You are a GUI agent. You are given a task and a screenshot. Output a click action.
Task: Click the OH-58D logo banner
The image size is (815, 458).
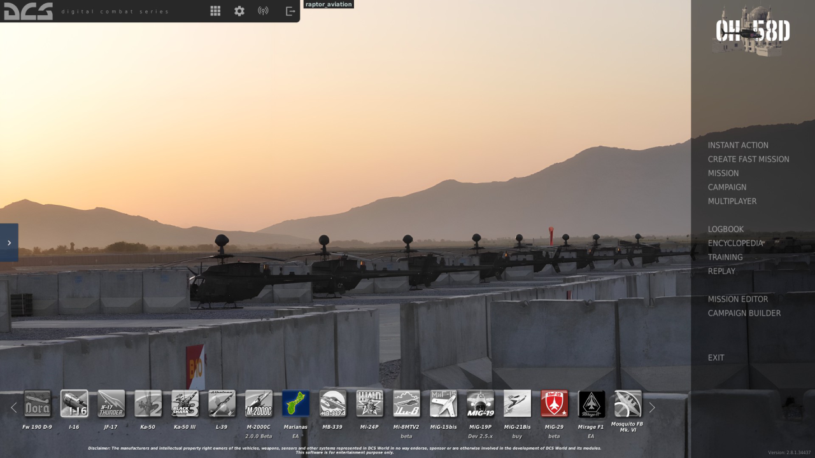[x=753, y=31]
